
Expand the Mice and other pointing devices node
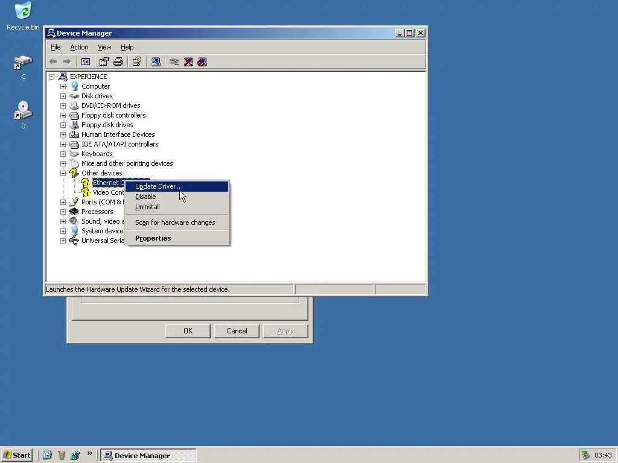63,163
